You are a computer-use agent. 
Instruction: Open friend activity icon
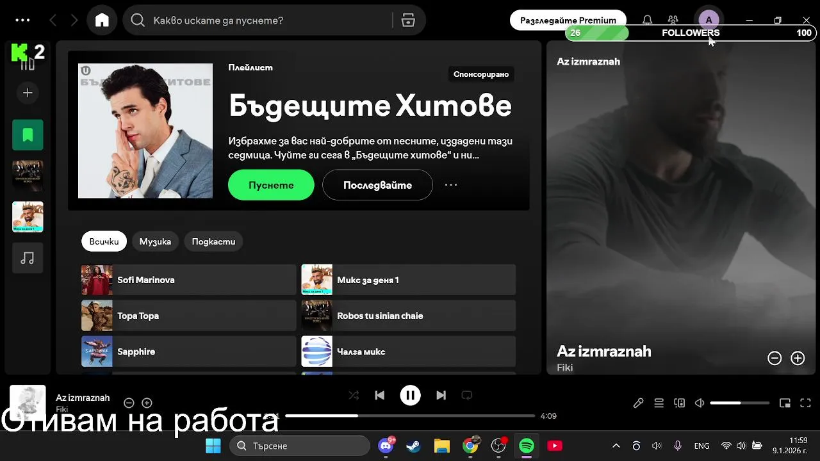(673, 20)
